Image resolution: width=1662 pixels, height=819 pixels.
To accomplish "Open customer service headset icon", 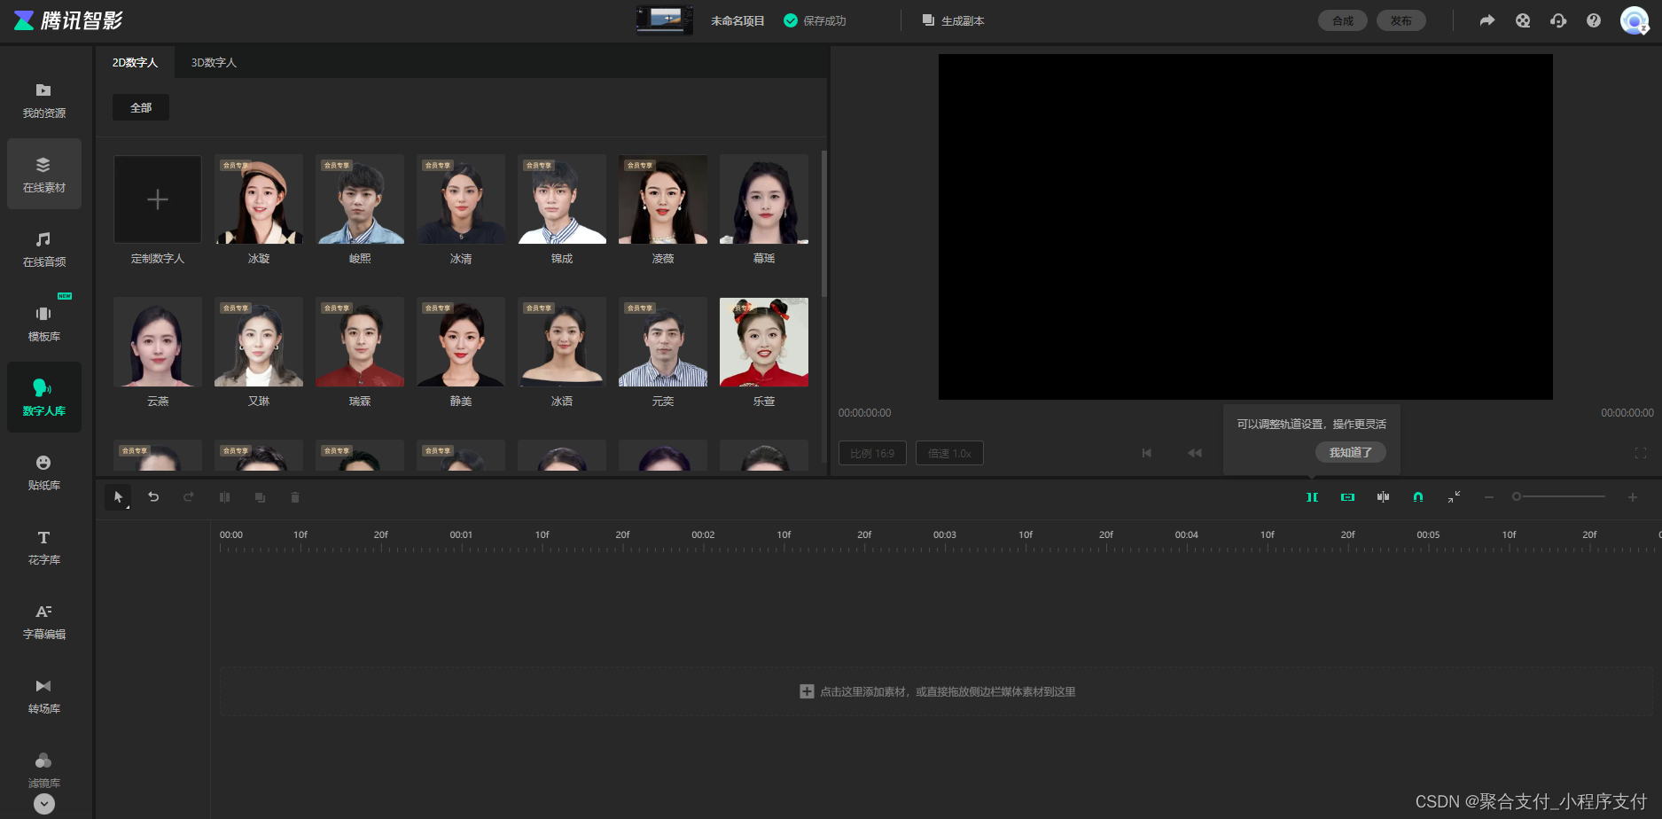I will [x=1558, y=20].
